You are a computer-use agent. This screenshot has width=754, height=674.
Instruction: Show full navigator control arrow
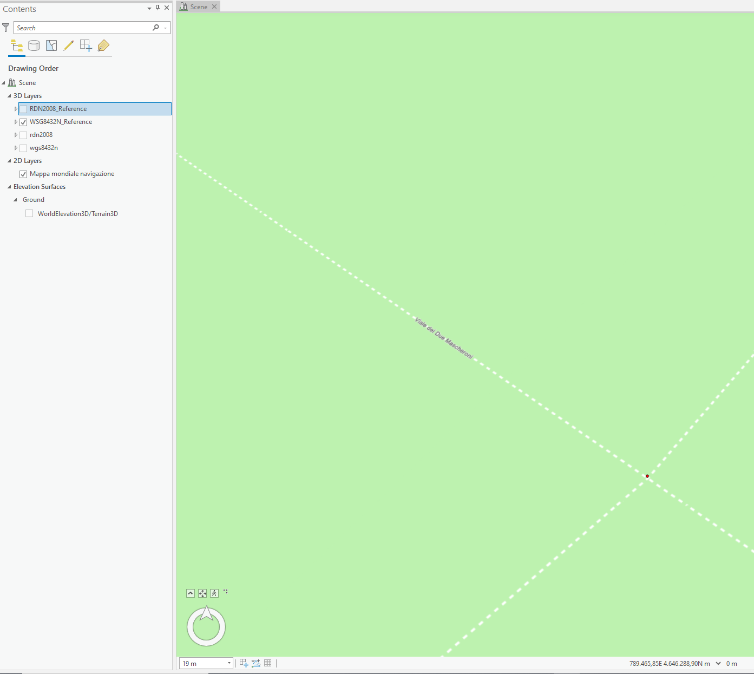(x=191, y=593)
